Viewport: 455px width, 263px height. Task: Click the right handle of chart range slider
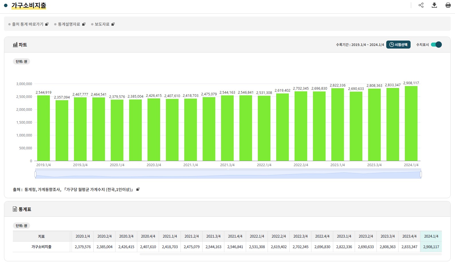[x=421, y=174]
